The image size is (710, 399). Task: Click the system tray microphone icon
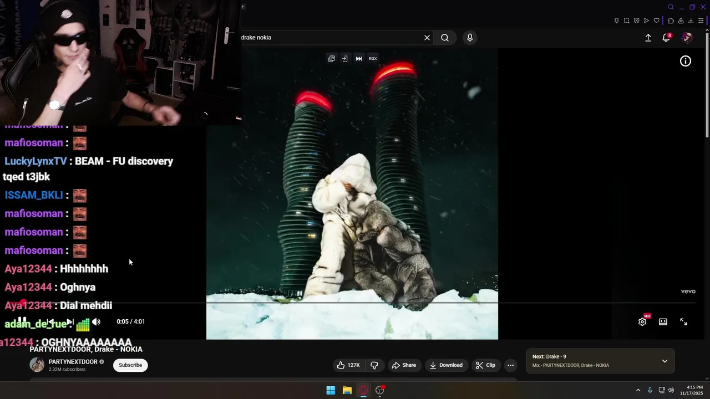click(650, 390)
